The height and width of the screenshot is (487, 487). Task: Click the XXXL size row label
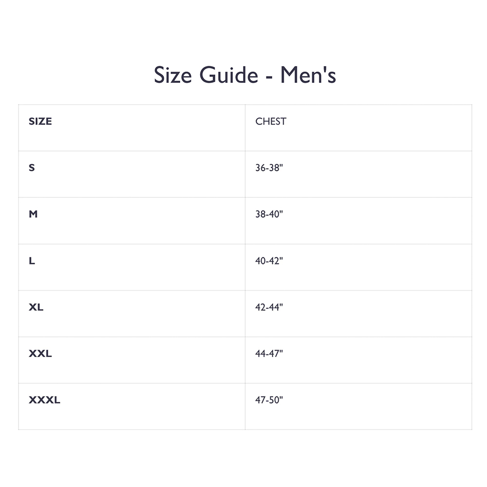(44, 400)
